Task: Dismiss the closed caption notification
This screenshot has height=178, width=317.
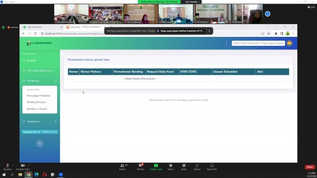Action: [x=209, y=31]
